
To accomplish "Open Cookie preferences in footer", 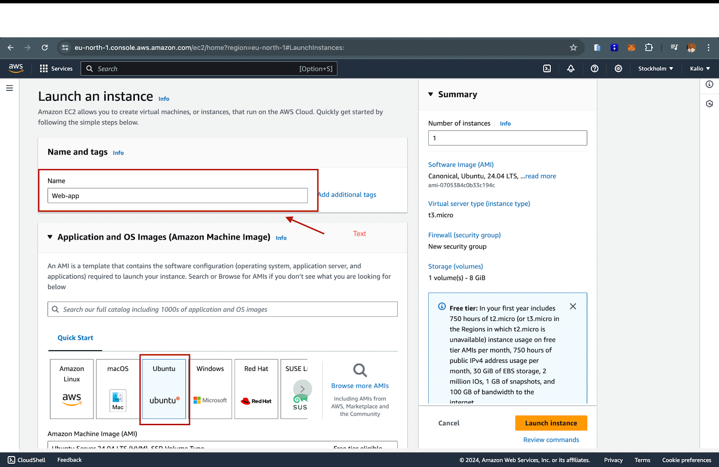I will (687, 460).
